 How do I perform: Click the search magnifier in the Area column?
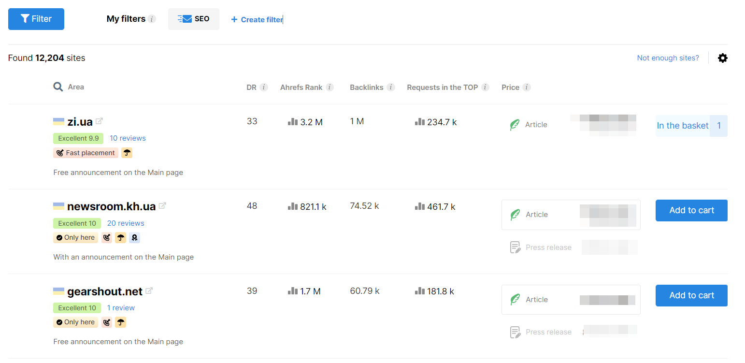point(57,87)
